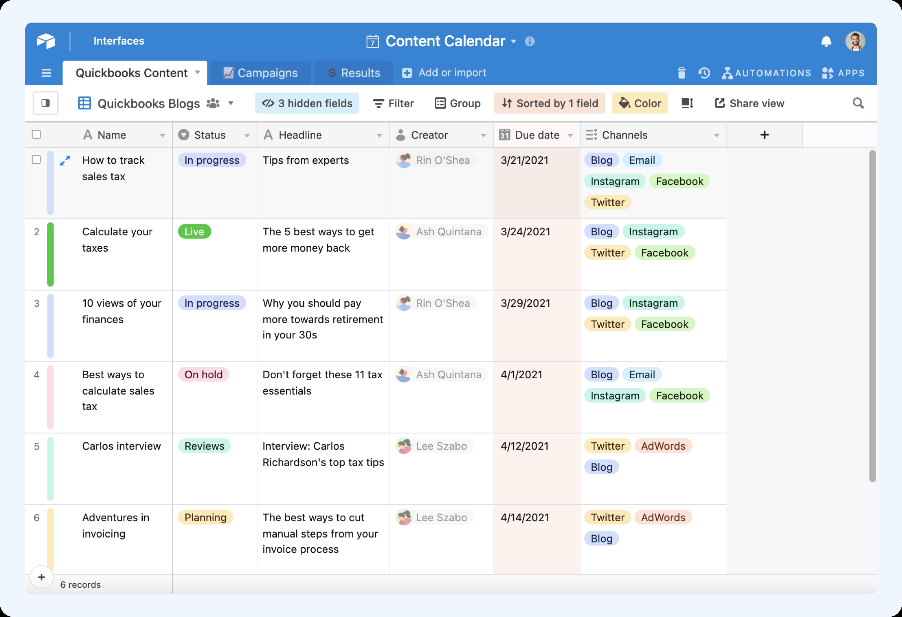Toggle the views sidebar panel
This screenshot has width=902, height=617.
46,103
